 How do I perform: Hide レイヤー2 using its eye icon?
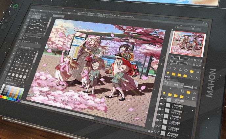160,104
